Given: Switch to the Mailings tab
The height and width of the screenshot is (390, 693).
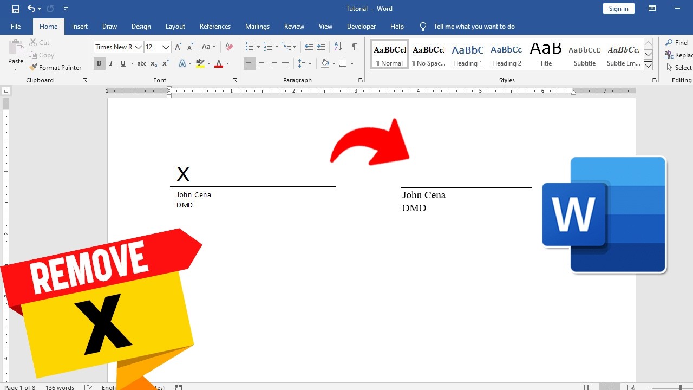Looking at the screenshot, I should point(257,27).
